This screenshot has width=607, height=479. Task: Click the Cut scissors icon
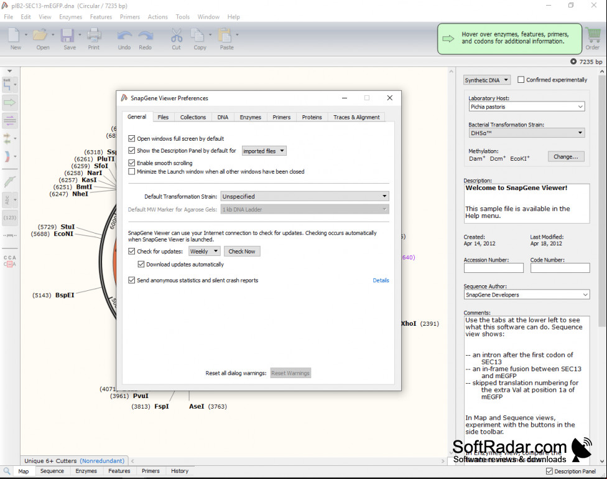(177, 36)
